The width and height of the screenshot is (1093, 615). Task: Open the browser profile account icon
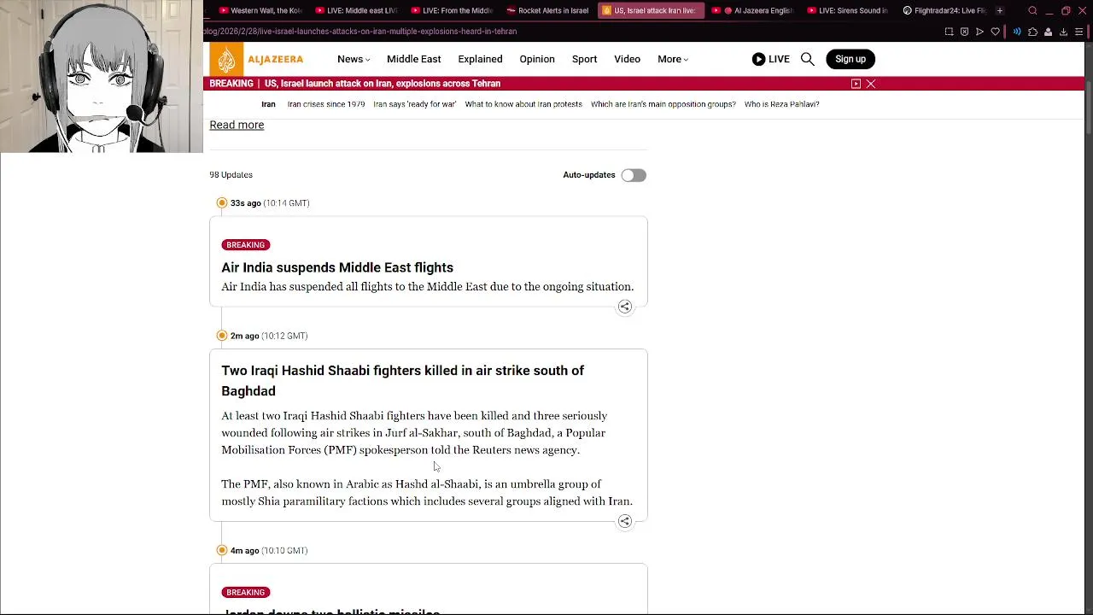point(1048,32)
